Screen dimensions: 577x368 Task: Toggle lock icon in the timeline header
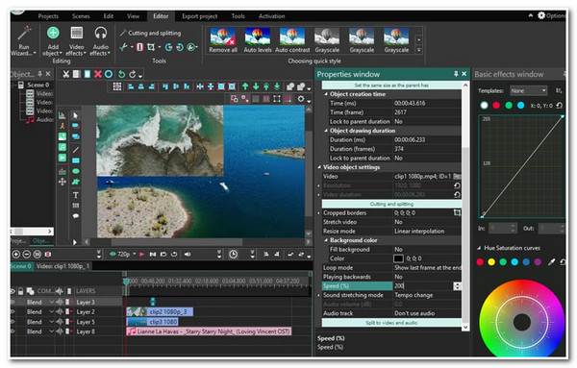(20, 291)
